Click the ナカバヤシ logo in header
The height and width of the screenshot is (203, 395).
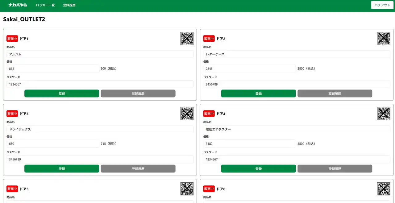(x=18, y=5)
